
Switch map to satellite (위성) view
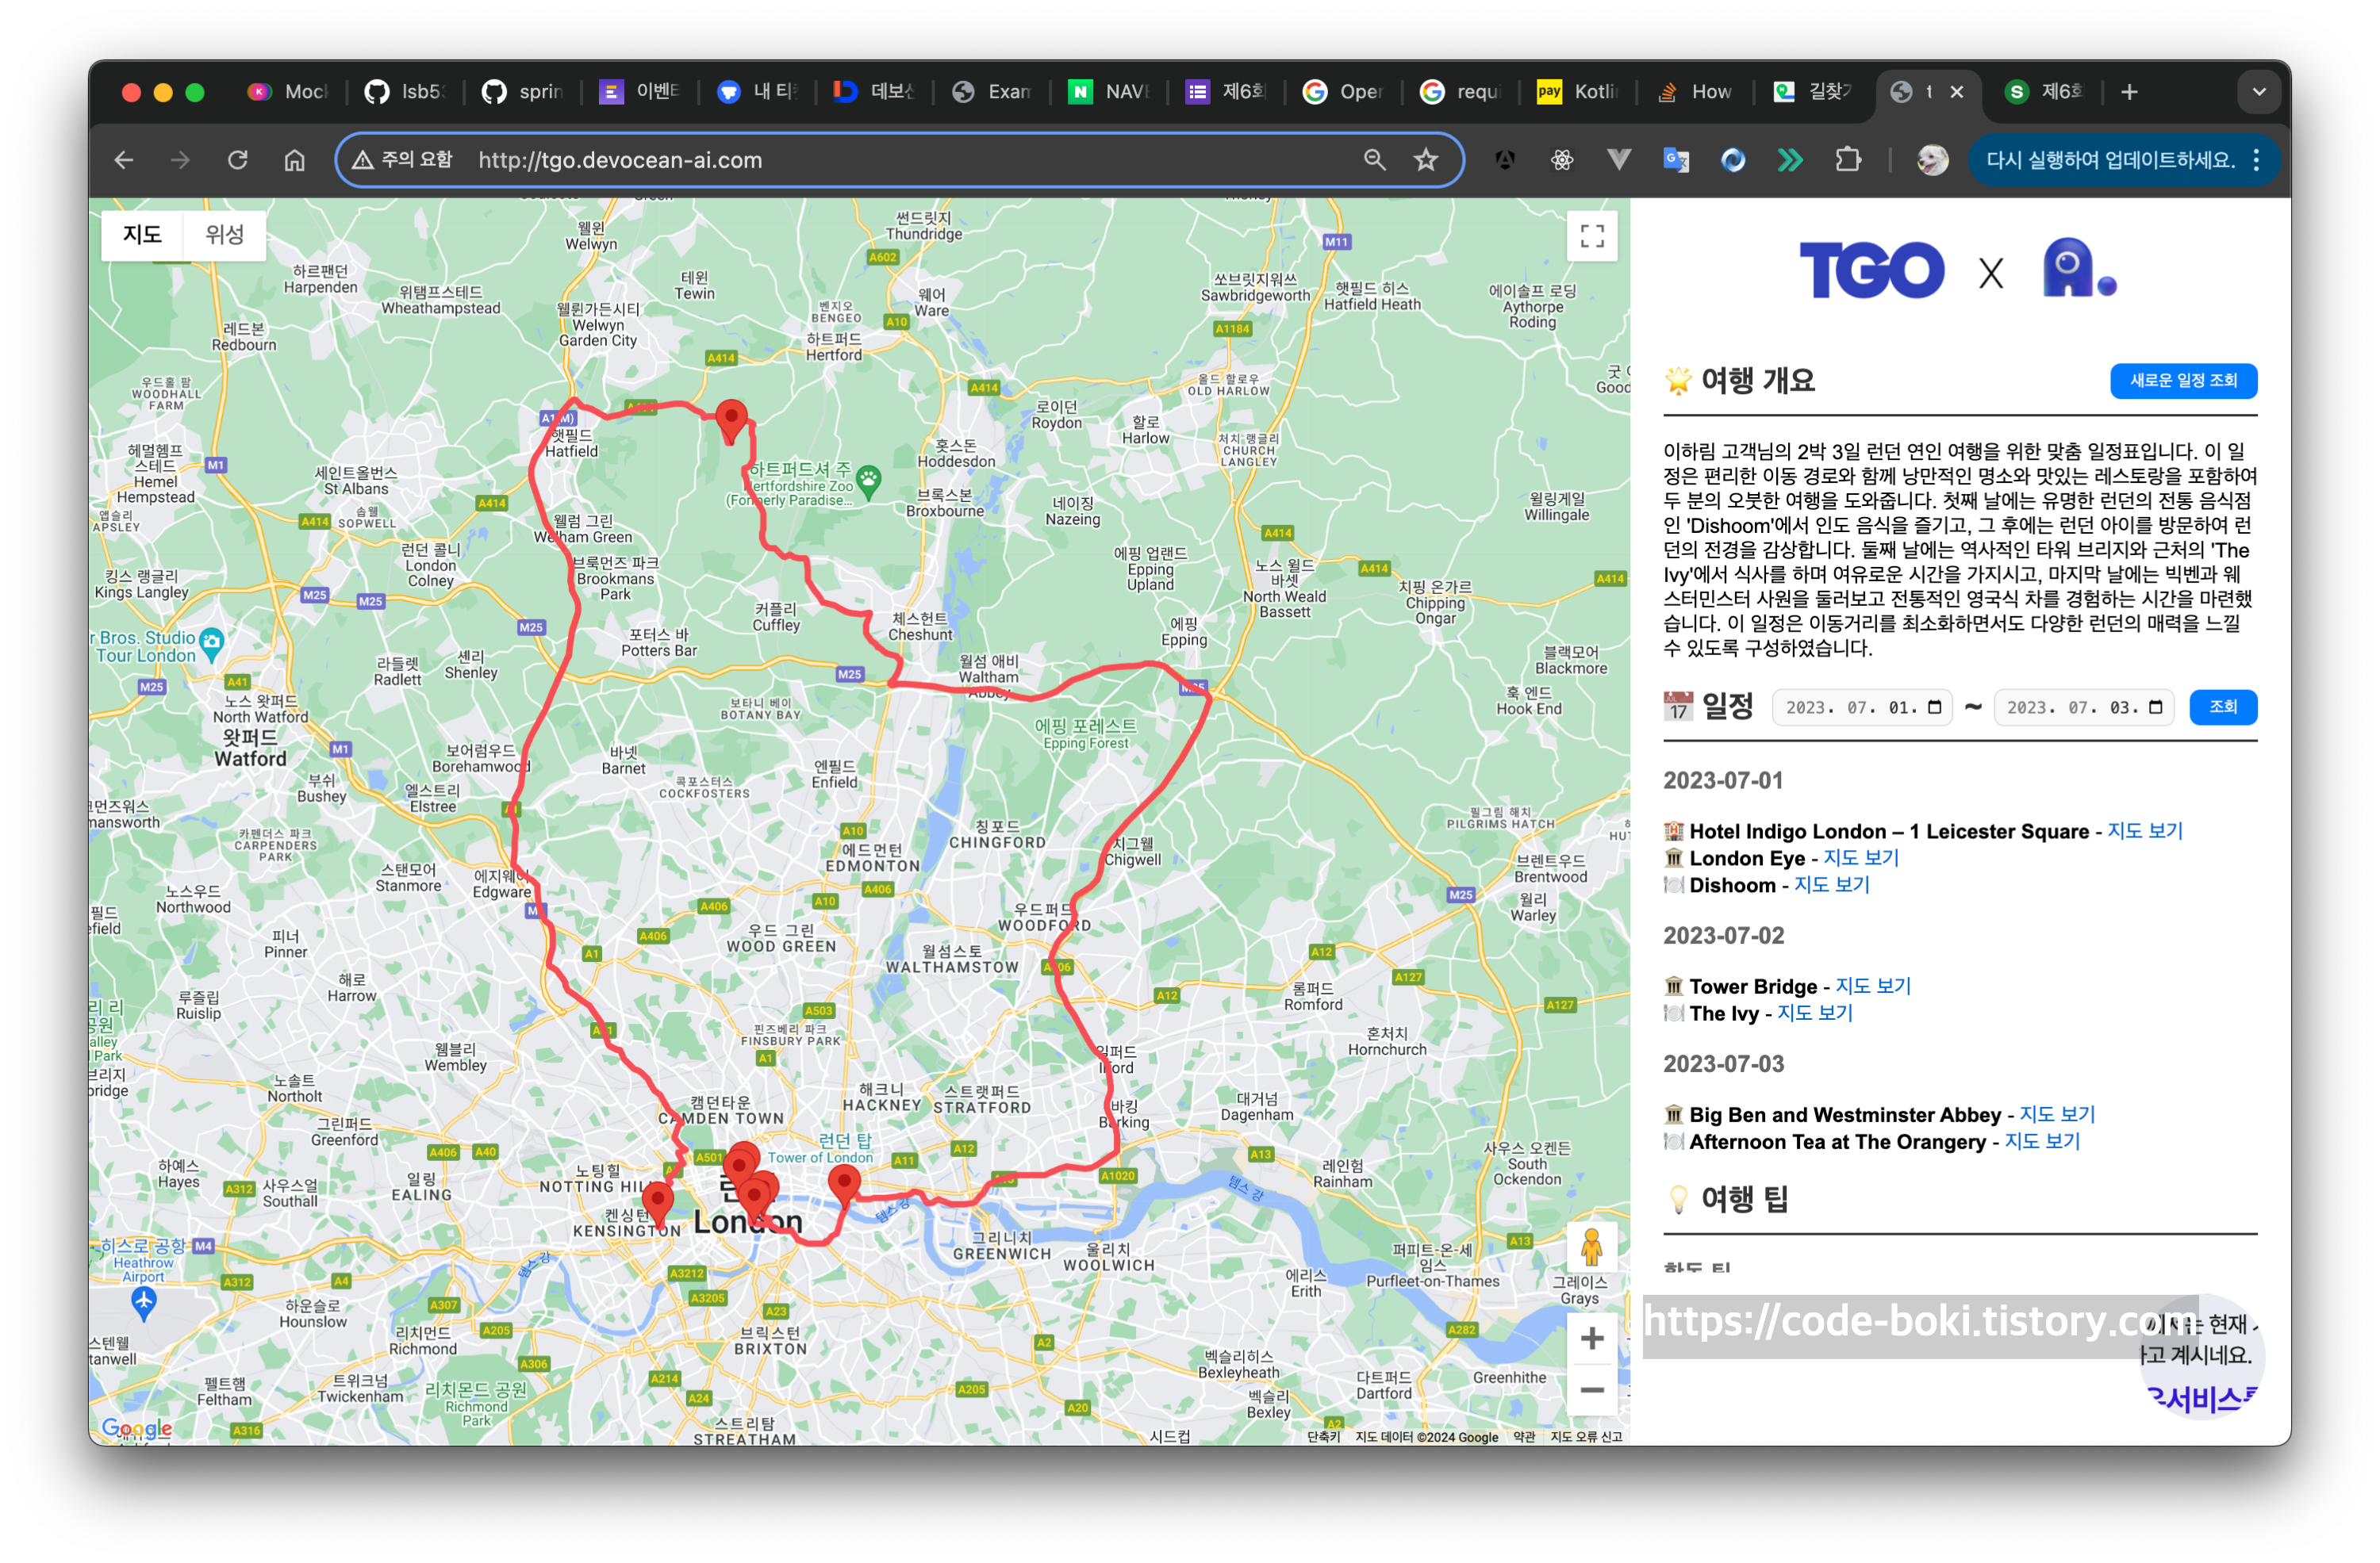coord(224,235)
